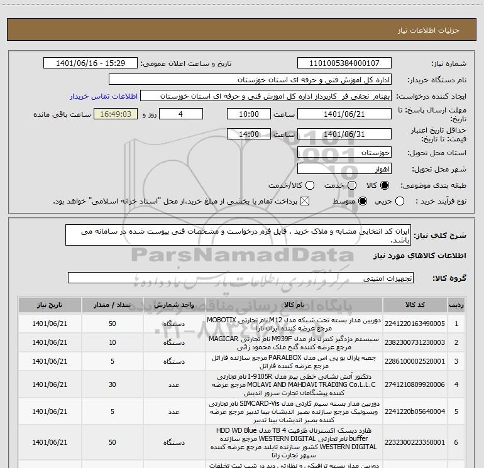484x468 pixels.
Task: Click the تعداد / مقدار column header
Action: [113, 305]
